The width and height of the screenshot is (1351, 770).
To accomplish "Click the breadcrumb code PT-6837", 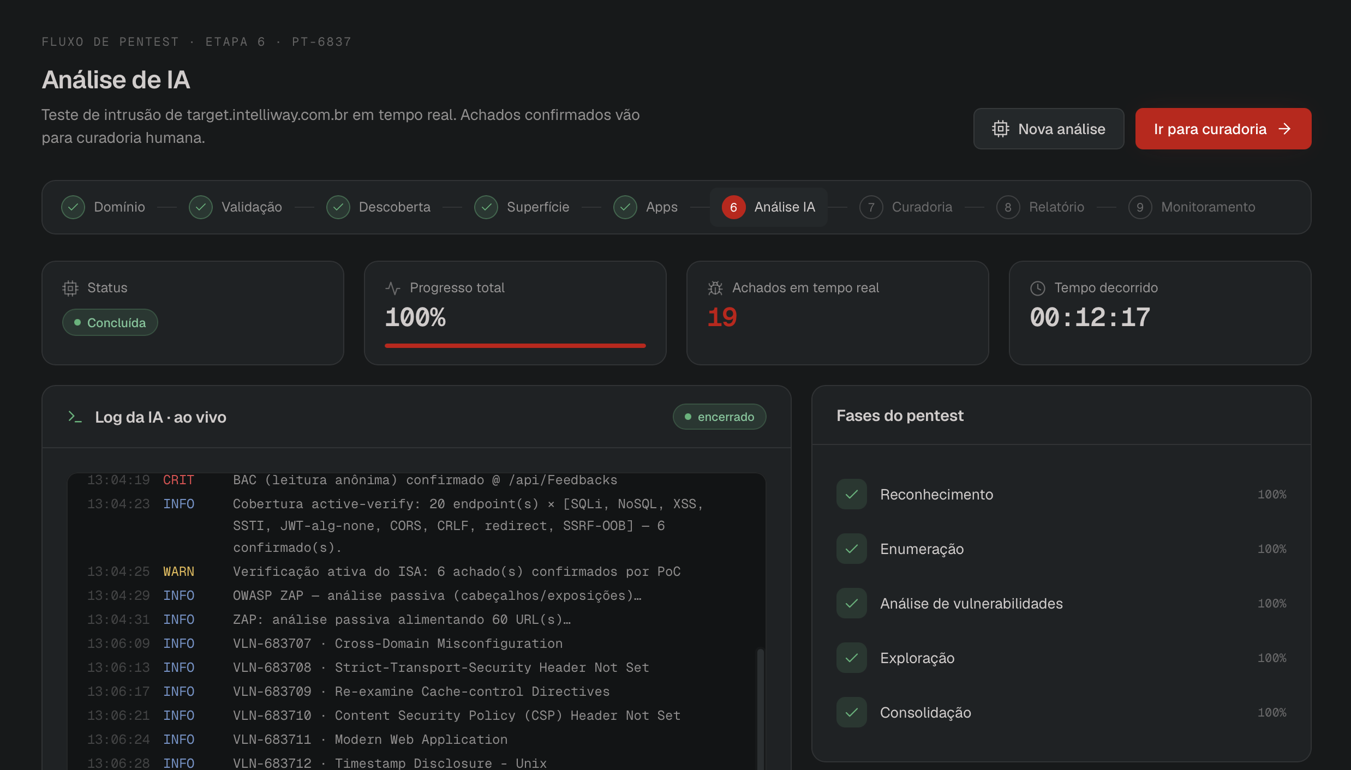I will coord(321,42).
